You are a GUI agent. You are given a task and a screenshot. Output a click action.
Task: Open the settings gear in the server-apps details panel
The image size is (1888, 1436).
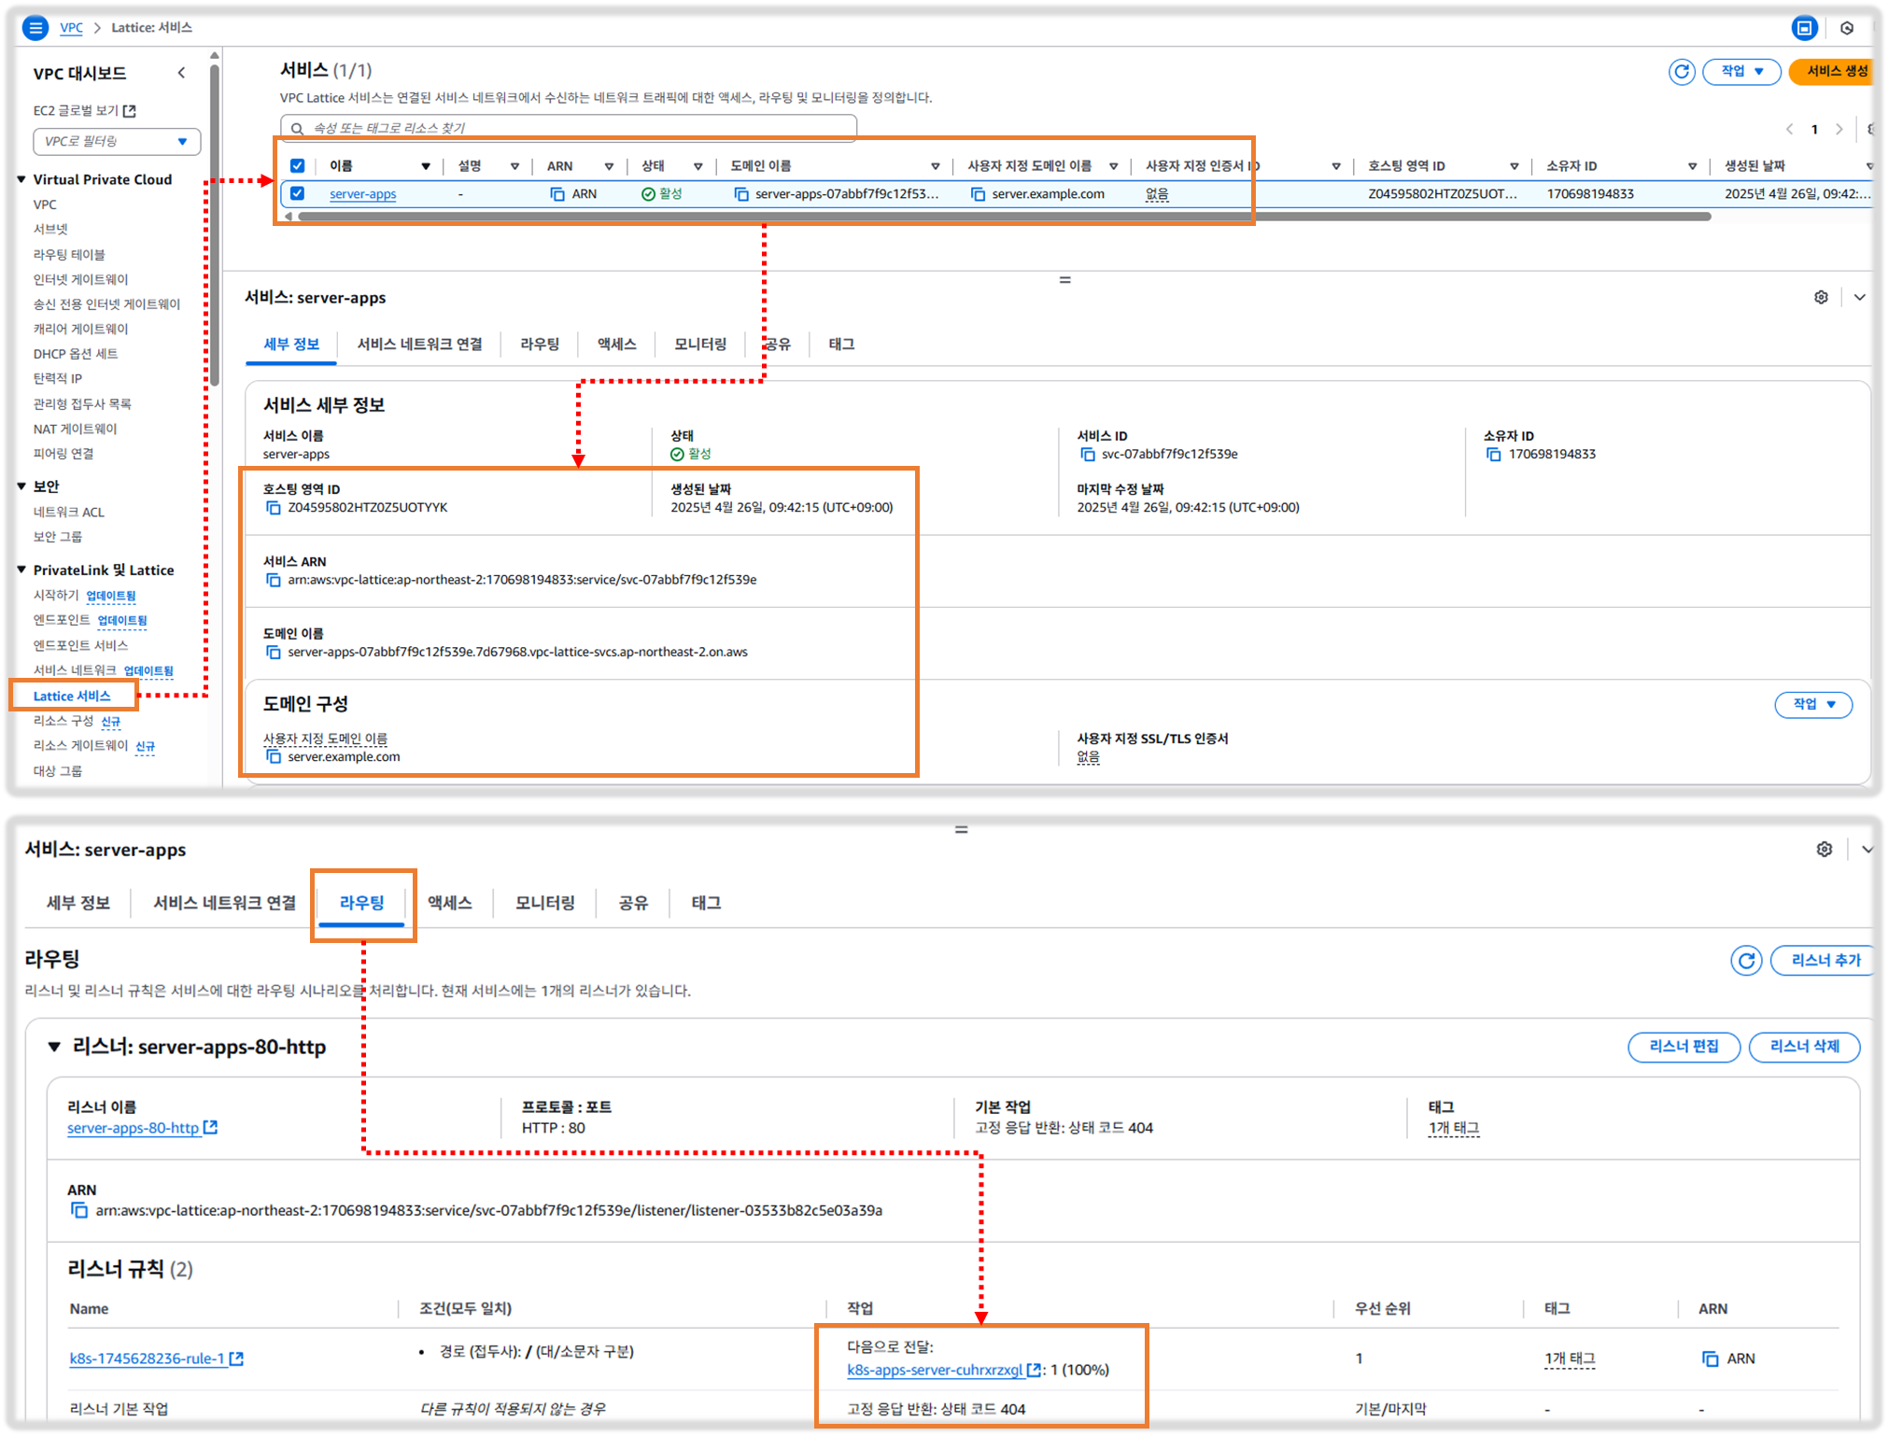tap(1821, 298)
